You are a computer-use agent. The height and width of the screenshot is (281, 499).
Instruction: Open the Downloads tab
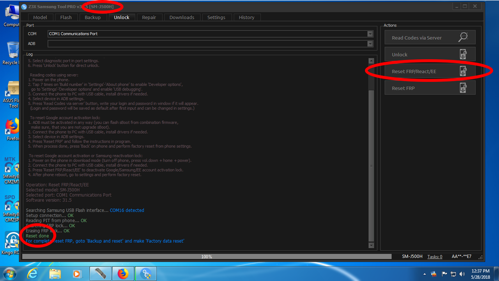point(182,17)
